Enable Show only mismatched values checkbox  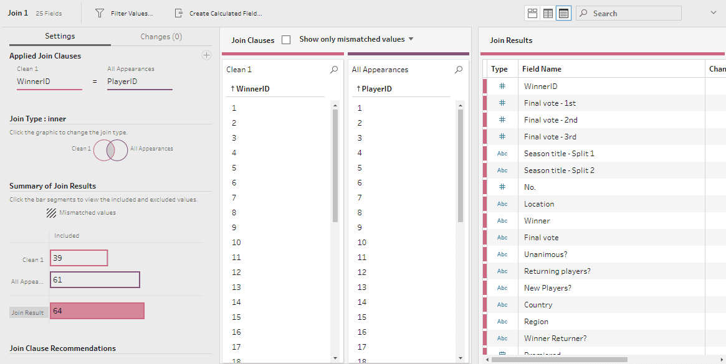pos(287,39)
